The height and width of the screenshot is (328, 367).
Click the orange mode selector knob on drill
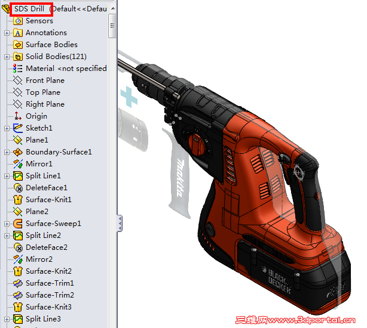197,145
